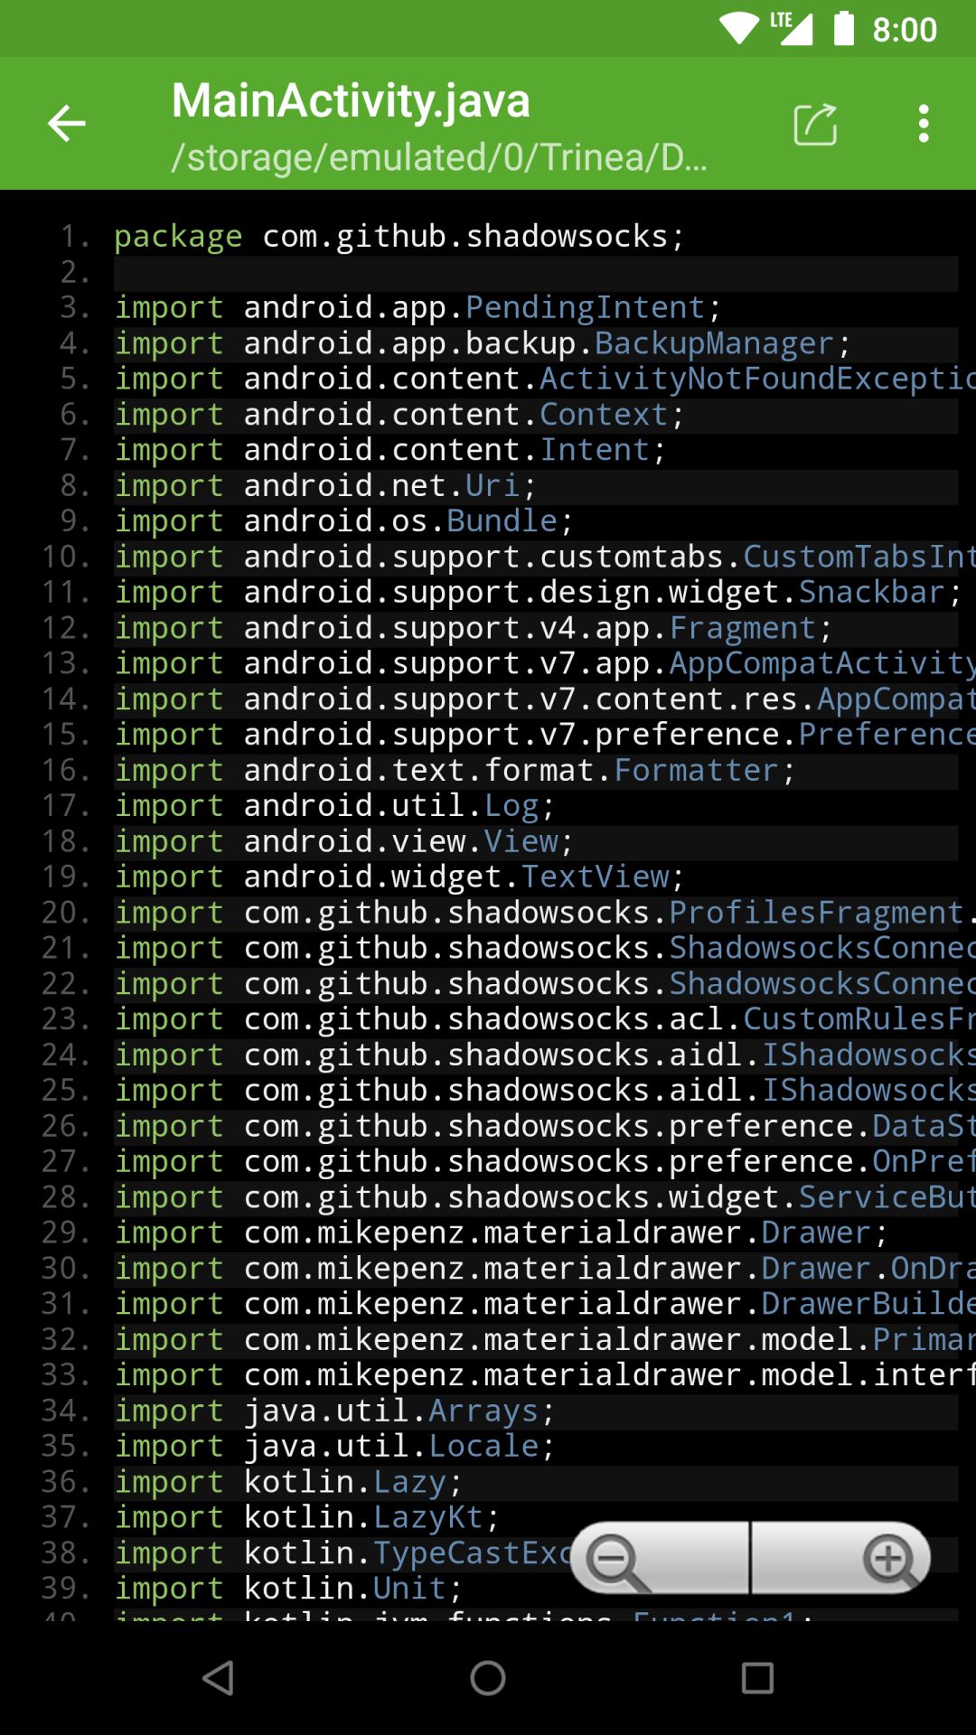This screenshot has width=976, height=1735.
Task: Select the PendingIntent import line
Action: (417, 308)
